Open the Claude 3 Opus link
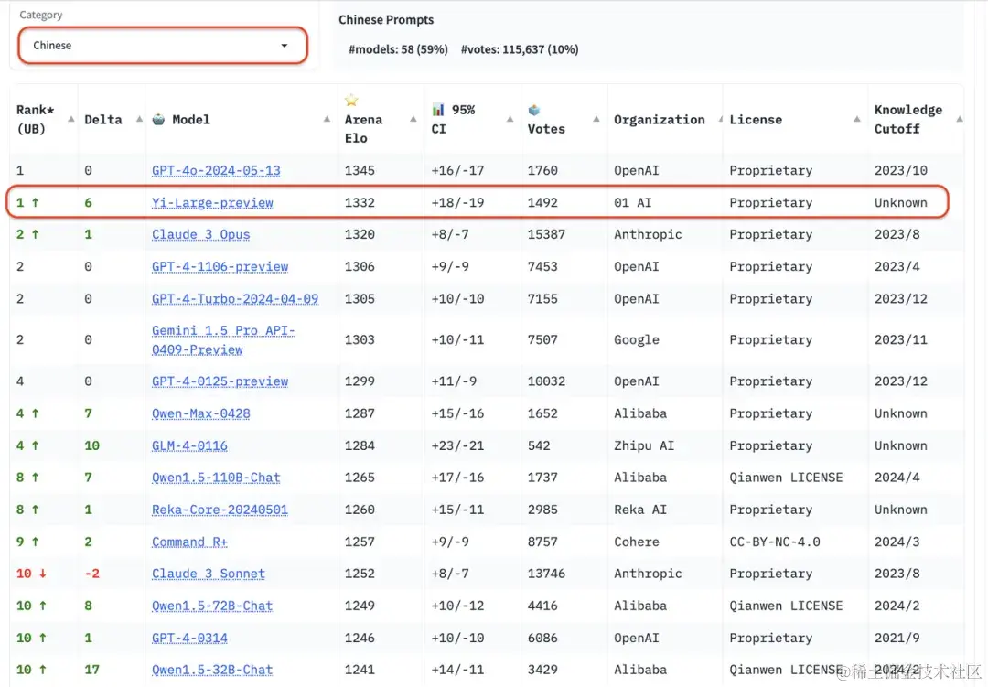988x687 pixels. click(x=201, y=234)
